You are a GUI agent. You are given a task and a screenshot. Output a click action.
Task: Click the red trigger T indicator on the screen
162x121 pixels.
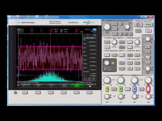76,31
